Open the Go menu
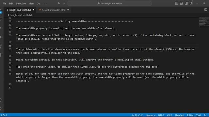 (x=38, y=4)
